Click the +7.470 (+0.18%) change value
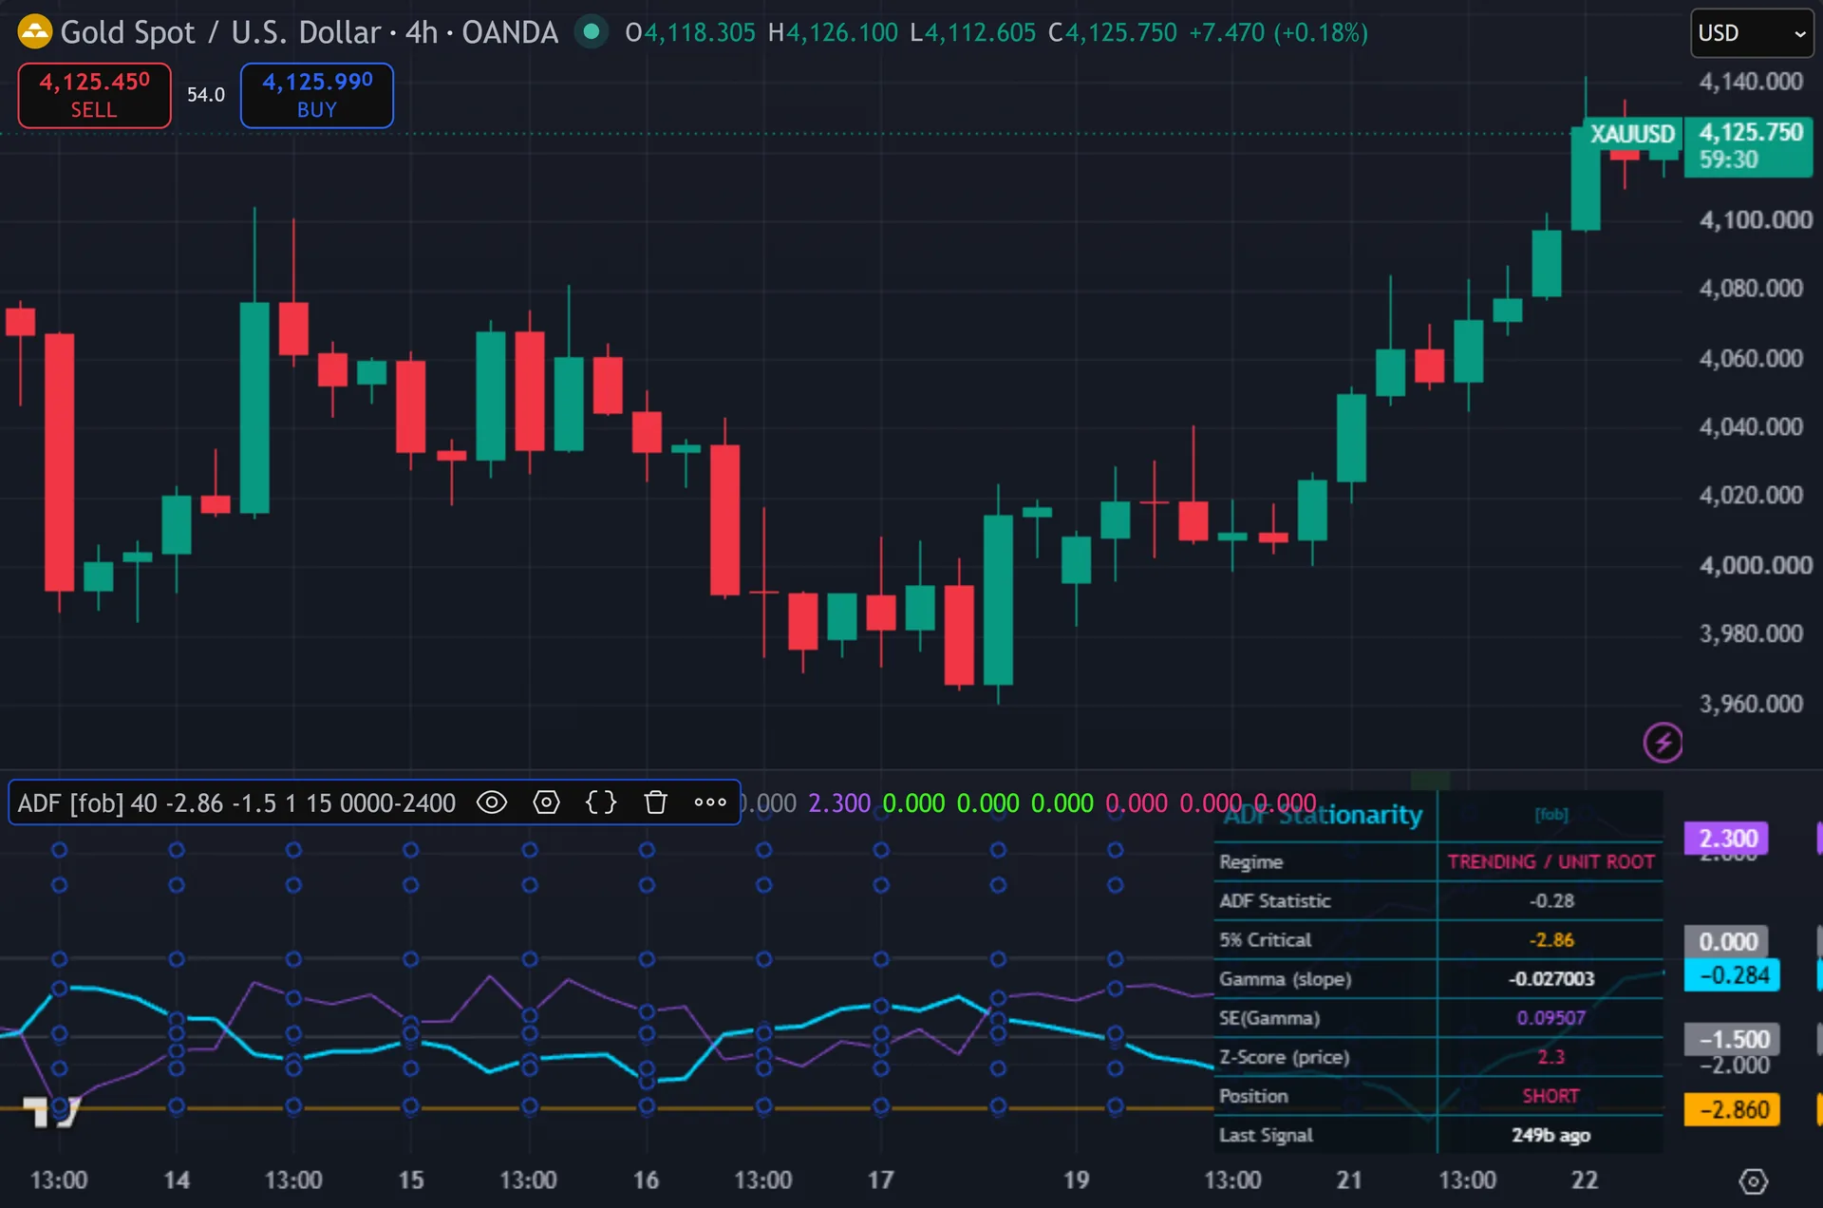 pyautogui.click(x=1278, y=32)
